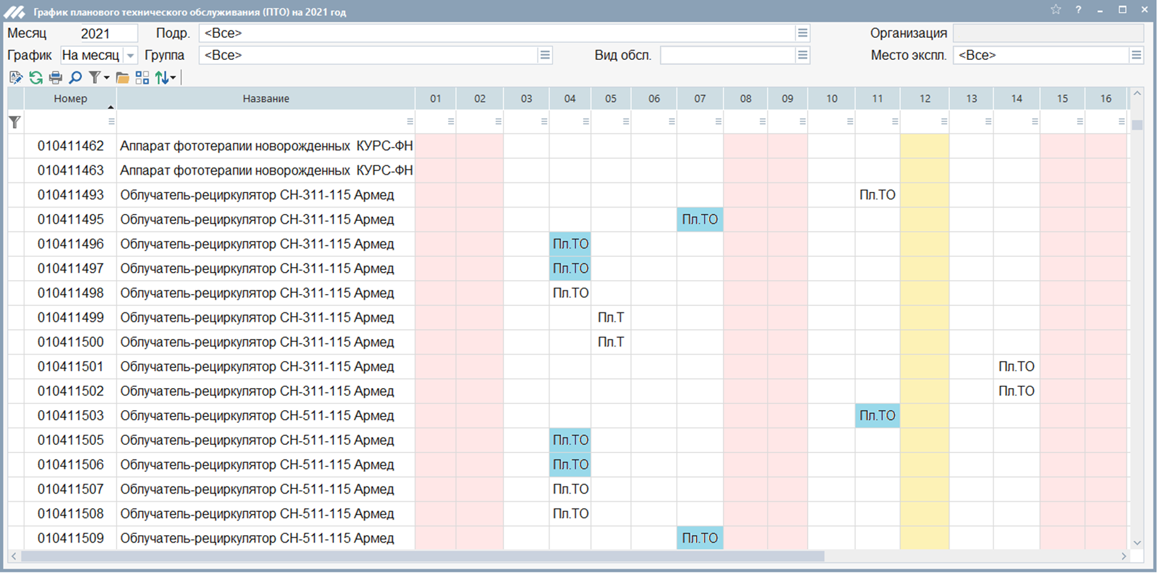
Task: Select Пл.ТО cell for row 010411507
Action: pos(570,489)
